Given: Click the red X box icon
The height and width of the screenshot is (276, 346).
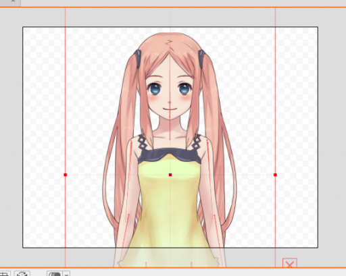Looking at the screenshot, I should 290,263.
